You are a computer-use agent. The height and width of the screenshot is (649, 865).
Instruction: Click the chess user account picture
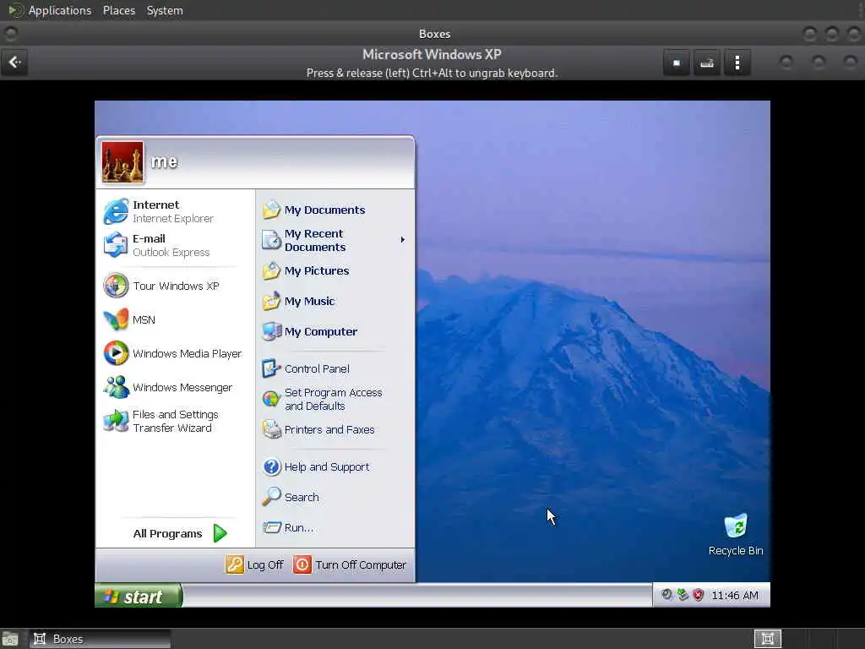[x=122, y=161]
